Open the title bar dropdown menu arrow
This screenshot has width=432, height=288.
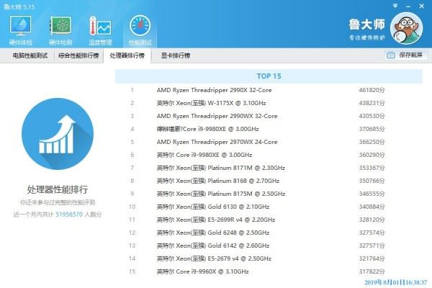pos(395,6)
